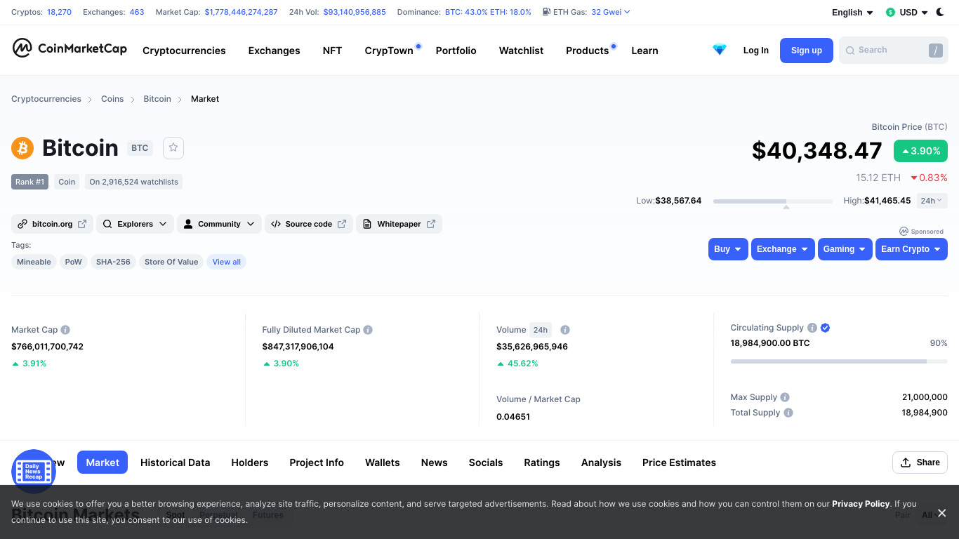Open Fully Diluted Market Cap info icon

coord(368,330)
